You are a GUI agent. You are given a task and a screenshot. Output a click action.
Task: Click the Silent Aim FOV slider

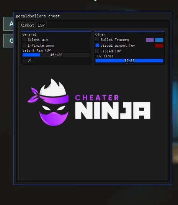56,55
